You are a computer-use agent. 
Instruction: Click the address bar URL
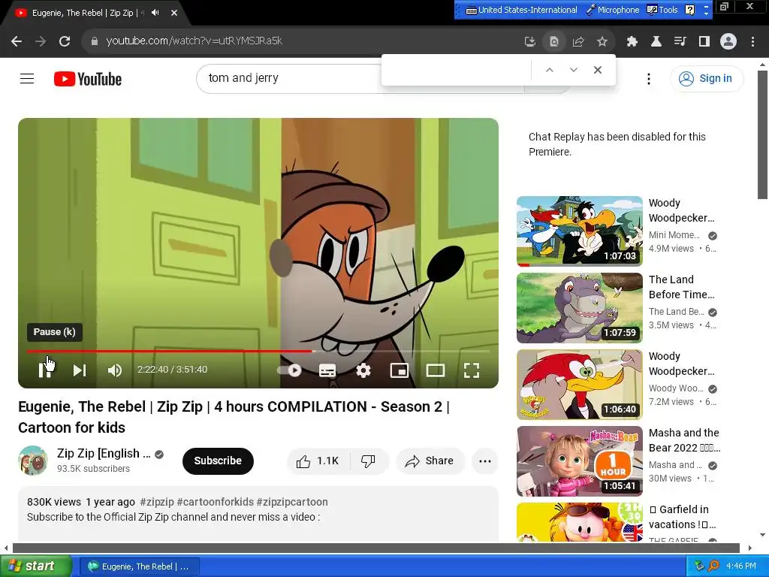click(195, 41)
